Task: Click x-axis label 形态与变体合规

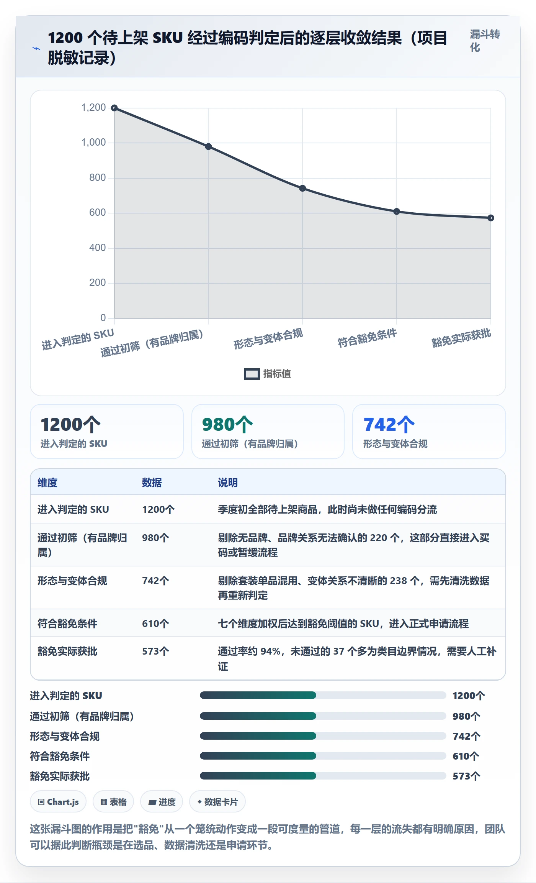Action: (x=268, y=339)
